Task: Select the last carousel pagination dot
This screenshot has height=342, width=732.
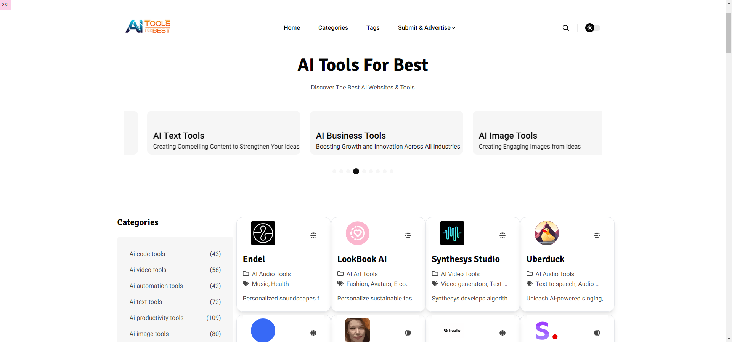Action: tap(392, 171)
